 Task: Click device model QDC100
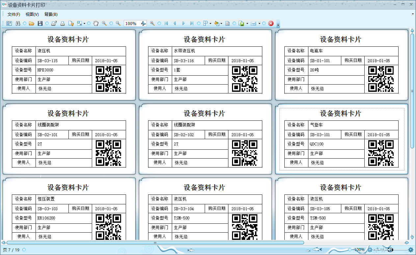point(317,144)
